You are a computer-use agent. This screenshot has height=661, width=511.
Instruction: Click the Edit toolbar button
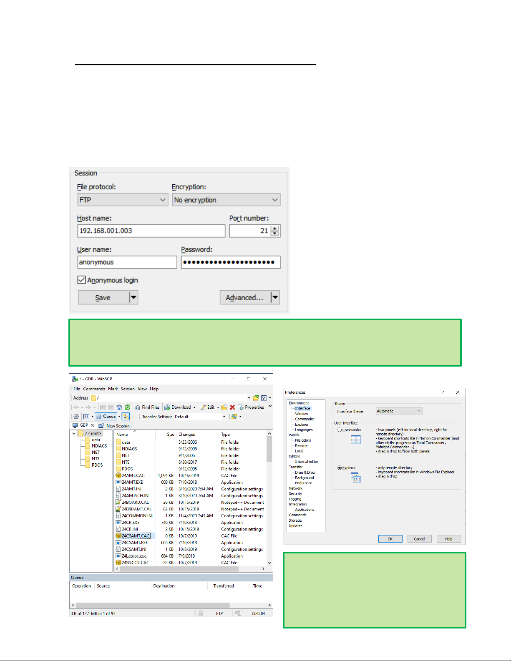point(207,407)
